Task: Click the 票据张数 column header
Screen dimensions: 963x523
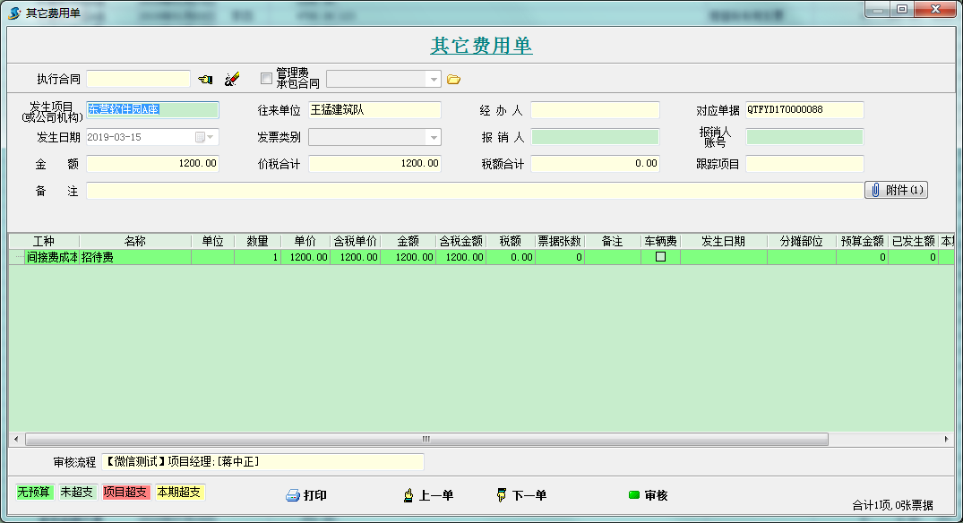Action: pyautogui.click(x=560, y=241)
